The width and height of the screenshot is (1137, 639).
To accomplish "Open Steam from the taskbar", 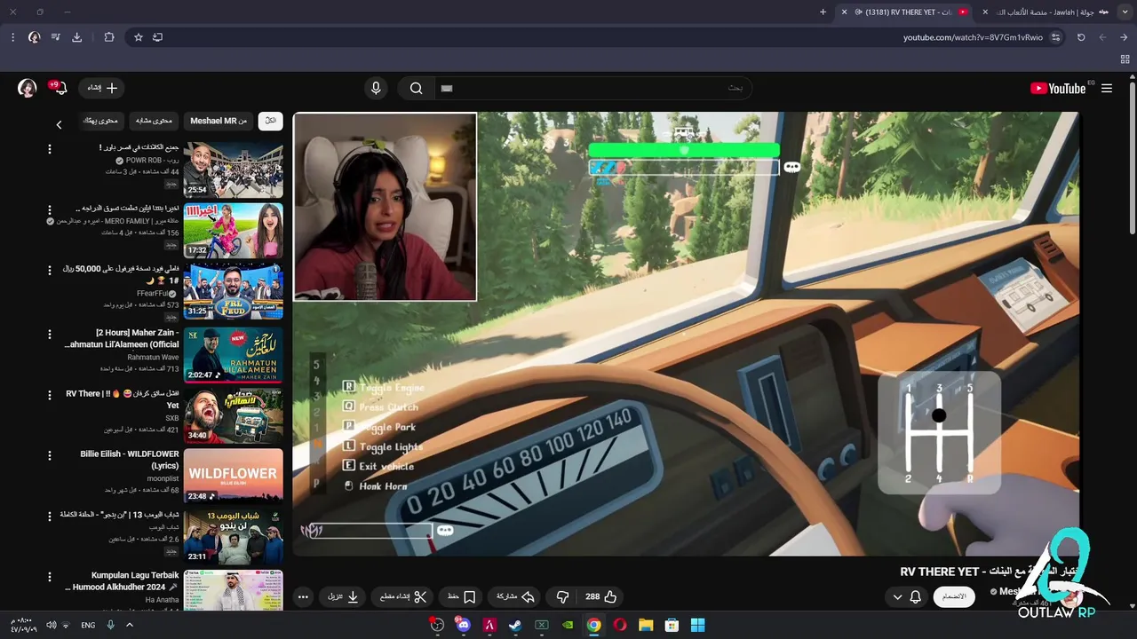I will point(514,625).
